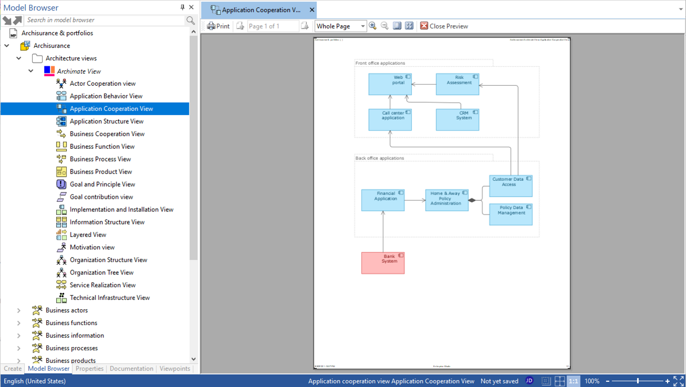Collapse the Architecture views folder
The image size is (686, 387).
19,58
